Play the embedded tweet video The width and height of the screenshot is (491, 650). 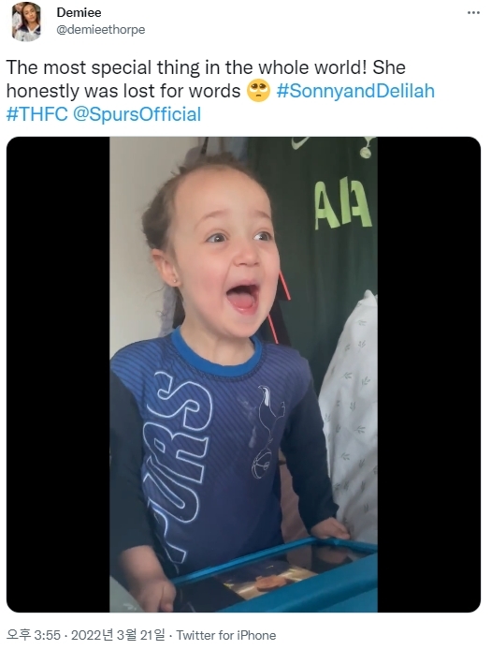tap(243, 375)
